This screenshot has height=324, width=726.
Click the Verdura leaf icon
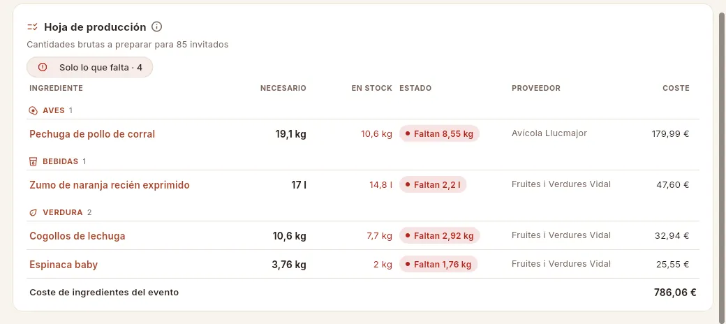pos(33,212)
